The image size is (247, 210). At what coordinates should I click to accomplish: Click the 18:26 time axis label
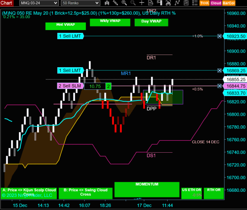point(106,205)
